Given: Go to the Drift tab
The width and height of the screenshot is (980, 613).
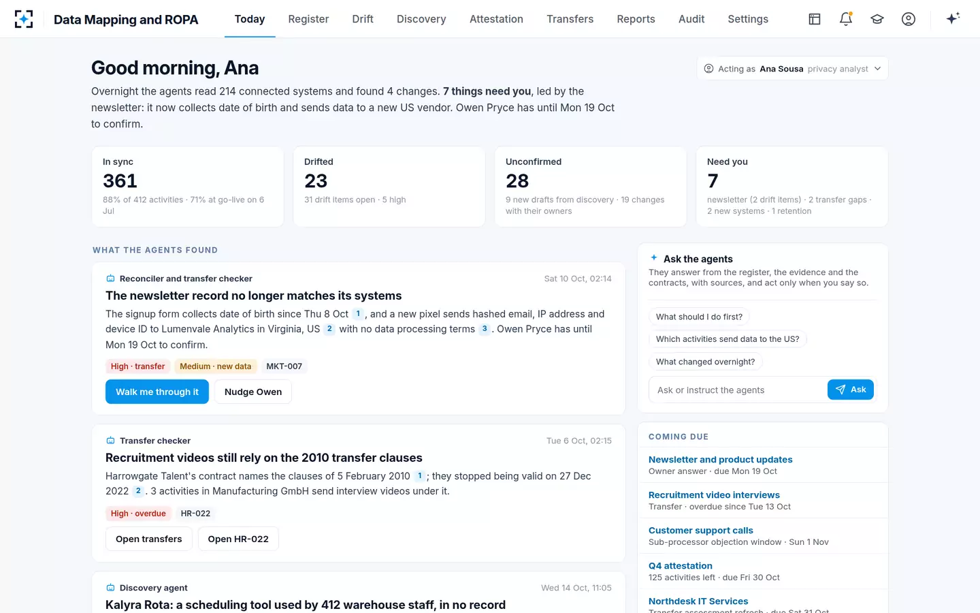Looking at the screenshot, I should point(363,19).
